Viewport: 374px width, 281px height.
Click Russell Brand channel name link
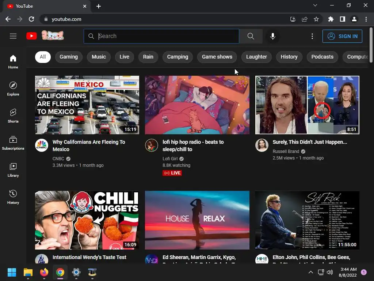coord(286,151)
